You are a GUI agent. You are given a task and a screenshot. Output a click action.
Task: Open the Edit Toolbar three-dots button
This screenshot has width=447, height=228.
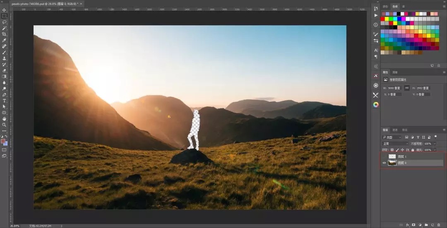[4, 131]
